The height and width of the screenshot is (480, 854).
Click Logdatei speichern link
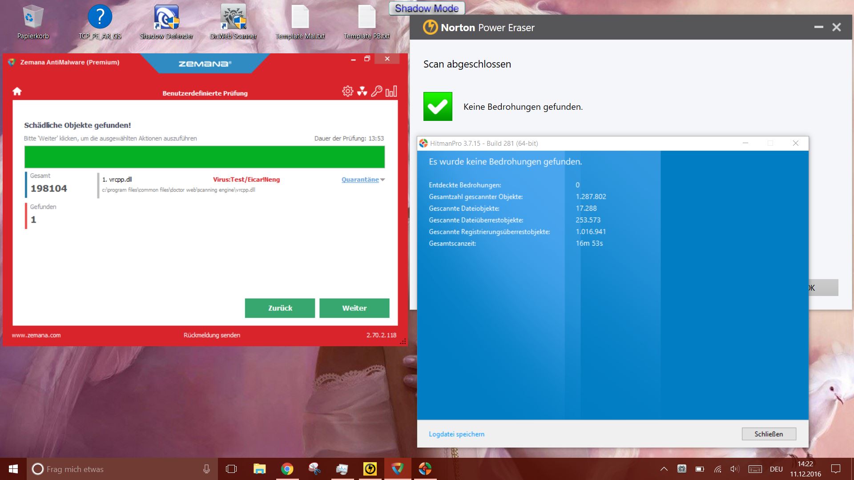(456, 434)
